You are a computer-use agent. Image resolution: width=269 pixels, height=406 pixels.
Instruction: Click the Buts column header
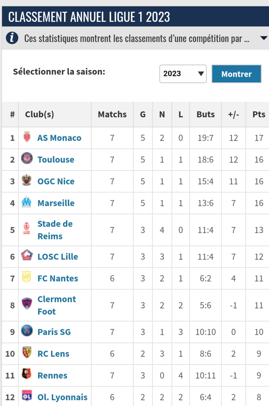205,114
